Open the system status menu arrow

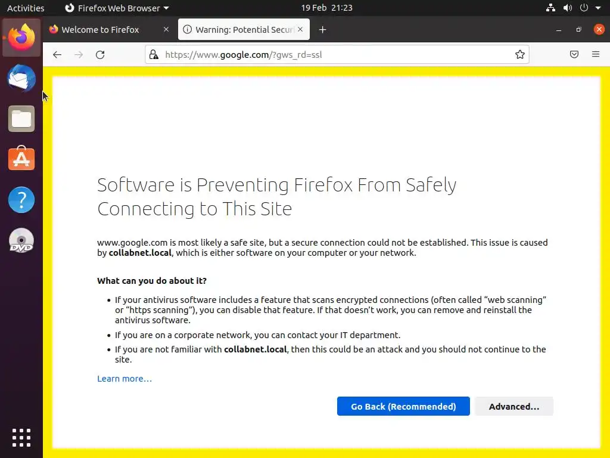point(597,8)
